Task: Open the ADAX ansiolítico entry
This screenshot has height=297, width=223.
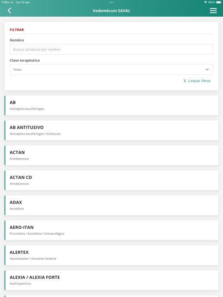Action: point(111,205)
